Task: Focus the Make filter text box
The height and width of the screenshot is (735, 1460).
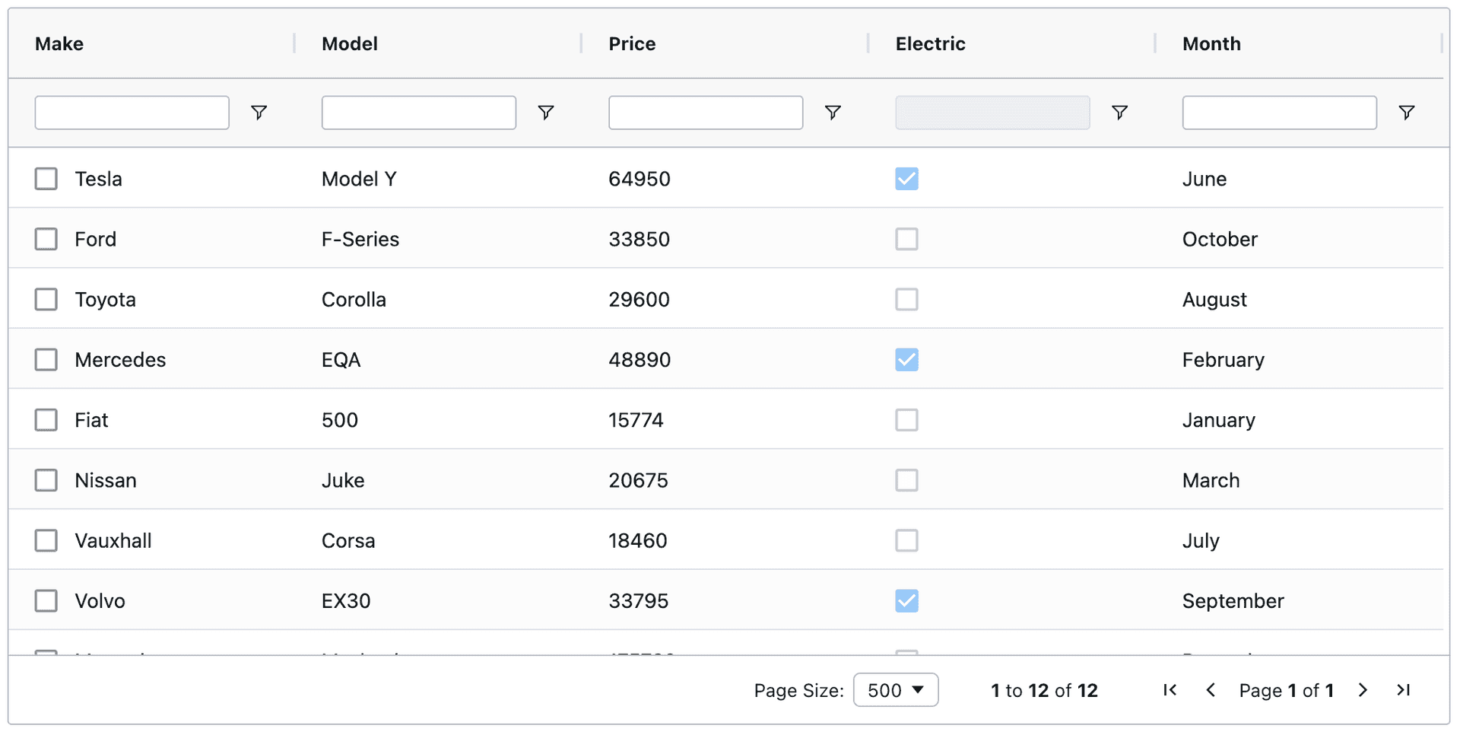Action: [x=132, y=113]
